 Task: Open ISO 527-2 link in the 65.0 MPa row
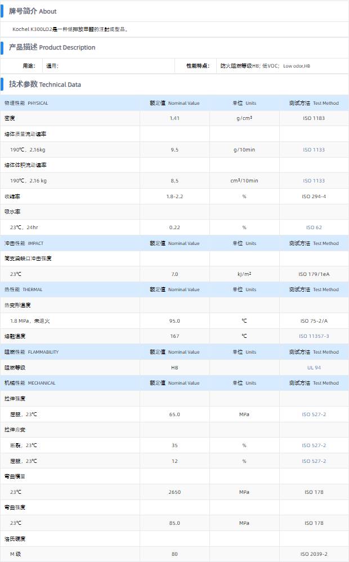(314, 414)
